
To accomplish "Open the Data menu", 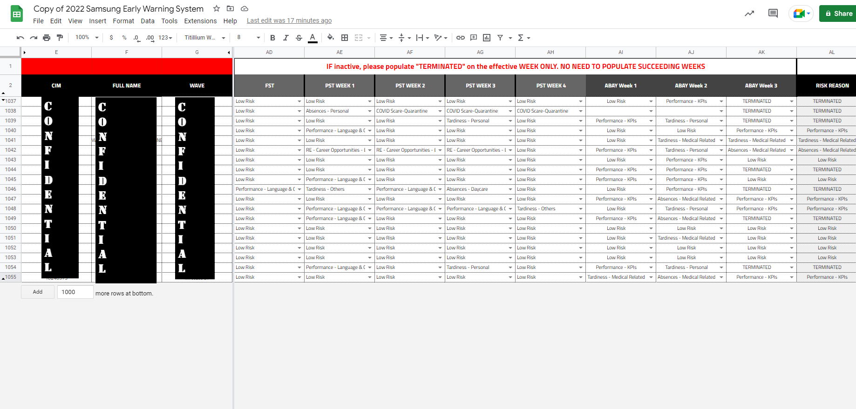I will coord(148,21).
